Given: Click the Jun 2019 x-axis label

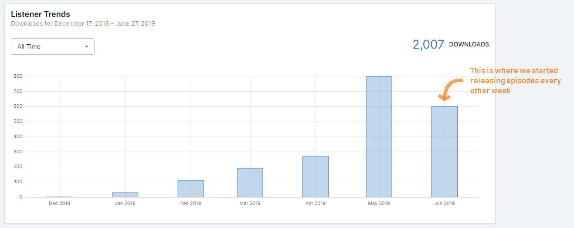Looking at the screenshot, I should [x=444, y=203].
